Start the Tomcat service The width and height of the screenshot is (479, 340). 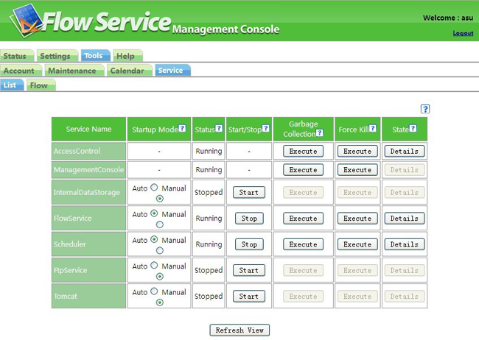click(x=248, y=296)
